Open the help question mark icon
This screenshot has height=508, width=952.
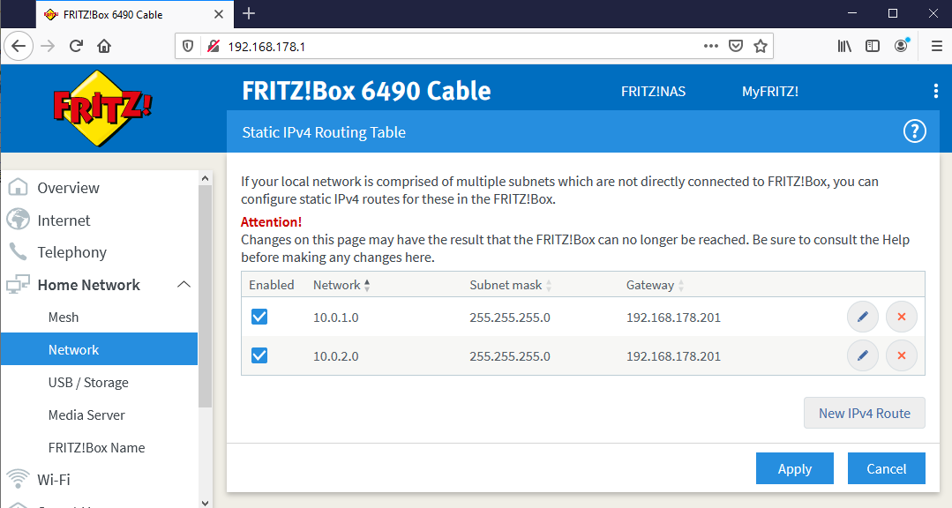(914, 132)
